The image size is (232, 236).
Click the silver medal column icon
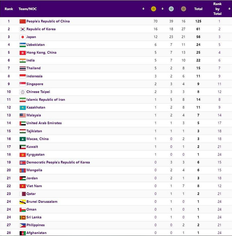coord(171,9)
